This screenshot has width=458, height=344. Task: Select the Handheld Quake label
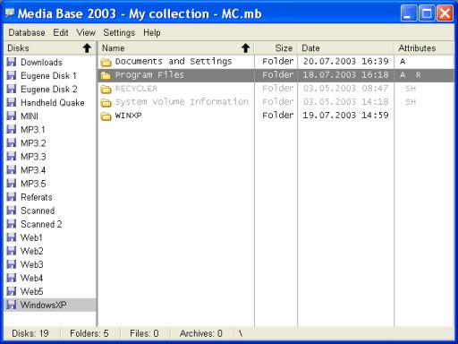coord(53,102)
